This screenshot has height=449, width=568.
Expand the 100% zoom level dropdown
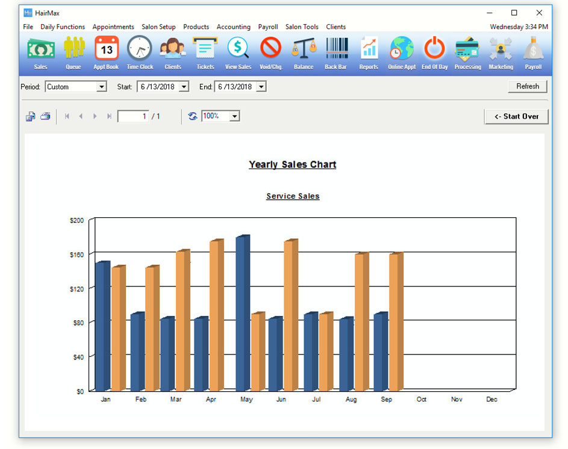pyautogui.click(x=234, y=116)
